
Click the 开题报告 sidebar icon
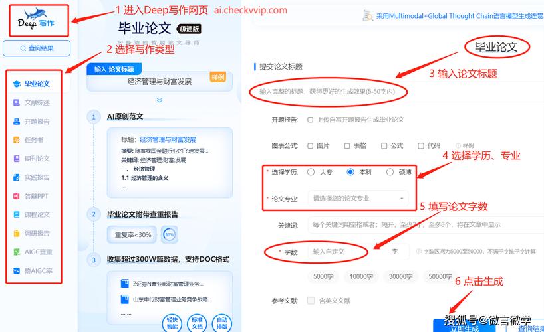[17, 122]
